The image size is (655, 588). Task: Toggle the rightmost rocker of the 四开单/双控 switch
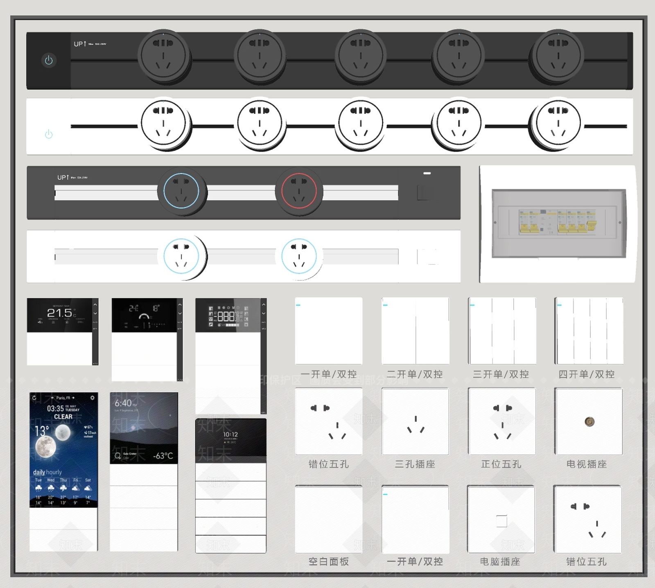pyautogui.click(x=615, y=331)
